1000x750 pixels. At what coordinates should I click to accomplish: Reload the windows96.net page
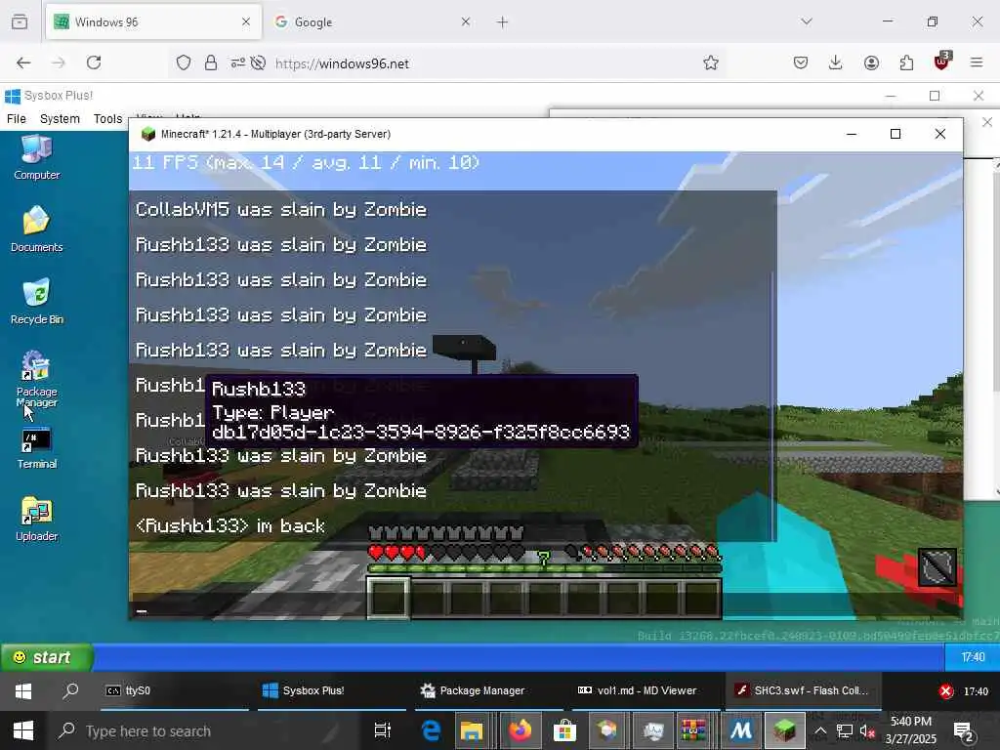[94, 62]
